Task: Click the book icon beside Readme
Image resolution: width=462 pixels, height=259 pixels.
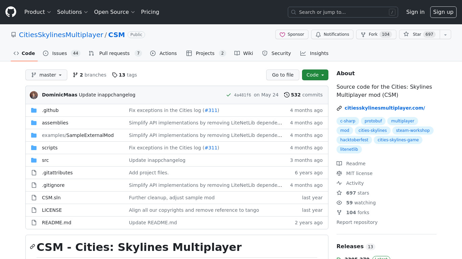Action: (339, 164)
